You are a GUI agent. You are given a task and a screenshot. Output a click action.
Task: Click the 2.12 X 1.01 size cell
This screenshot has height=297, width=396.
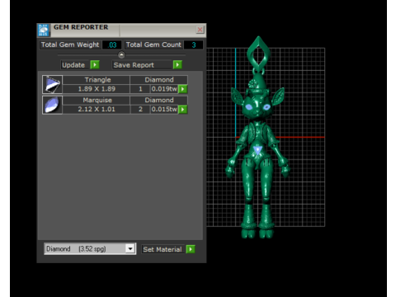(97, 109)
